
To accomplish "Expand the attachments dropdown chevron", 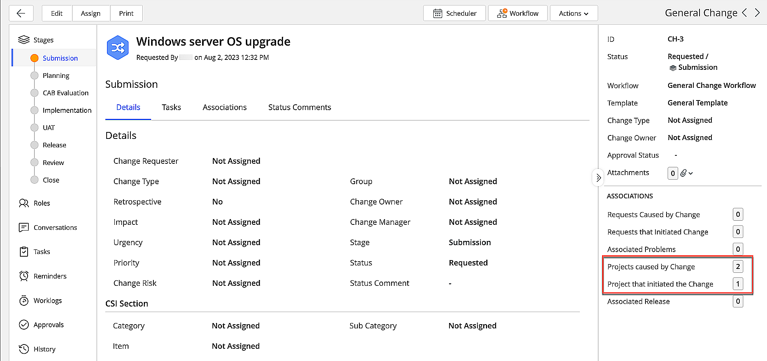I will pos(691,173).
